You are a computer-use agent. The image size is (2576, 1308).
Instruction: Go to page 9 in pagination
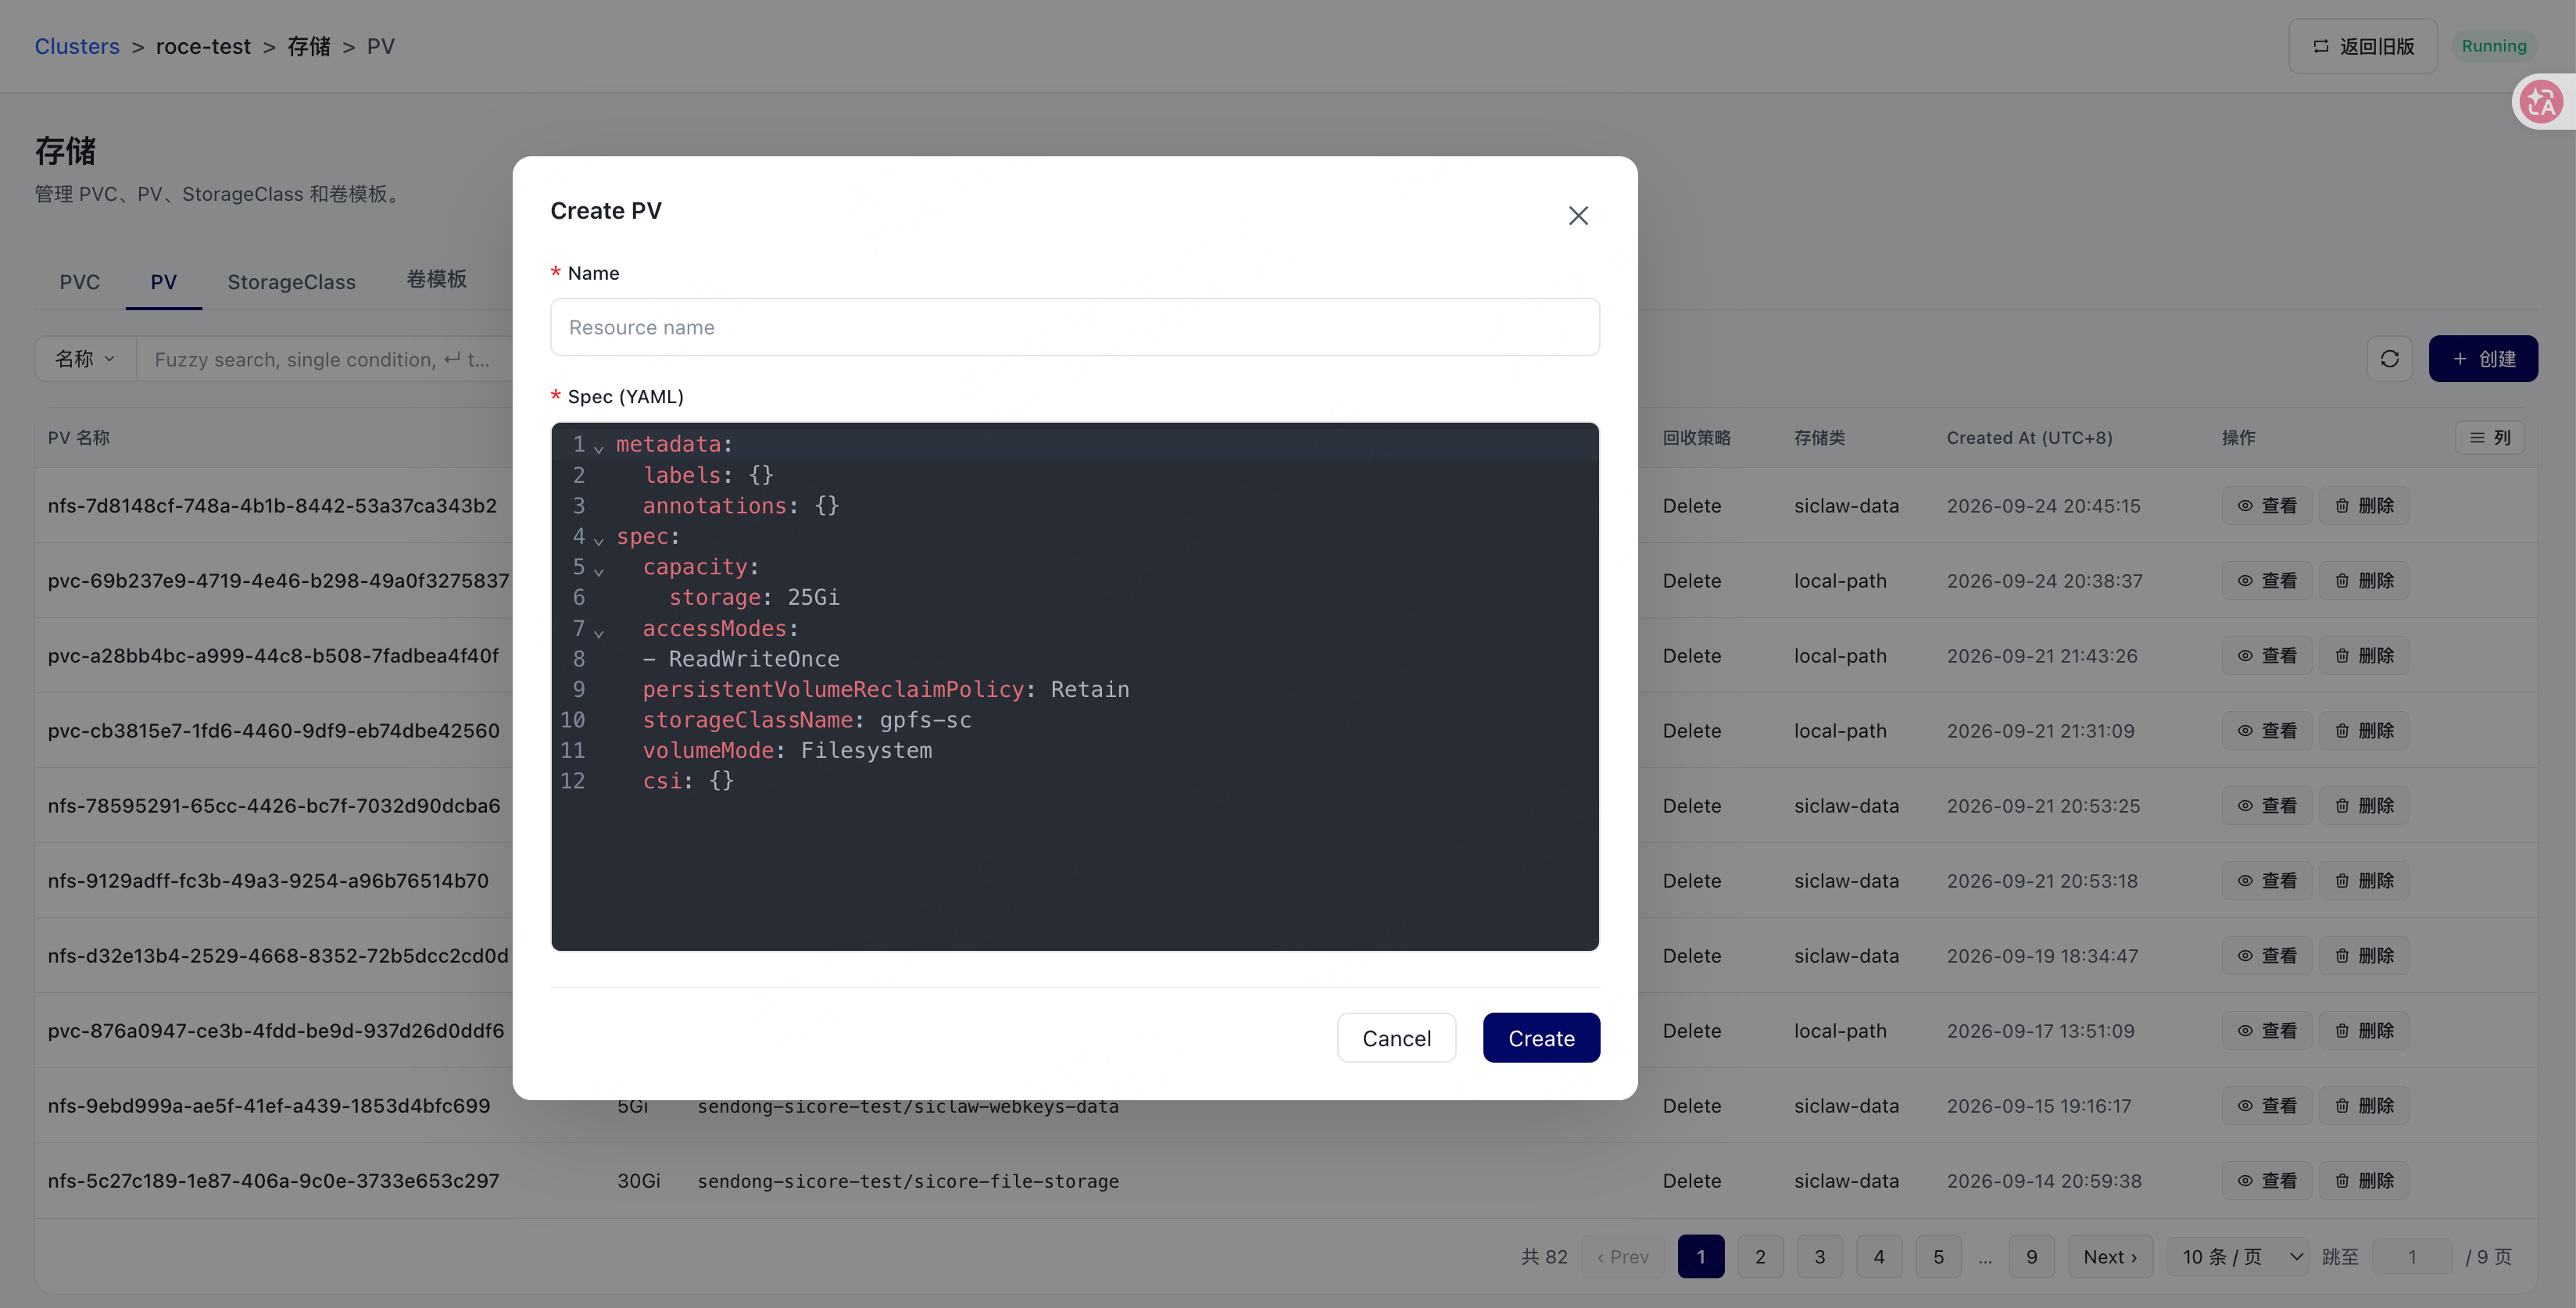2031,1256
